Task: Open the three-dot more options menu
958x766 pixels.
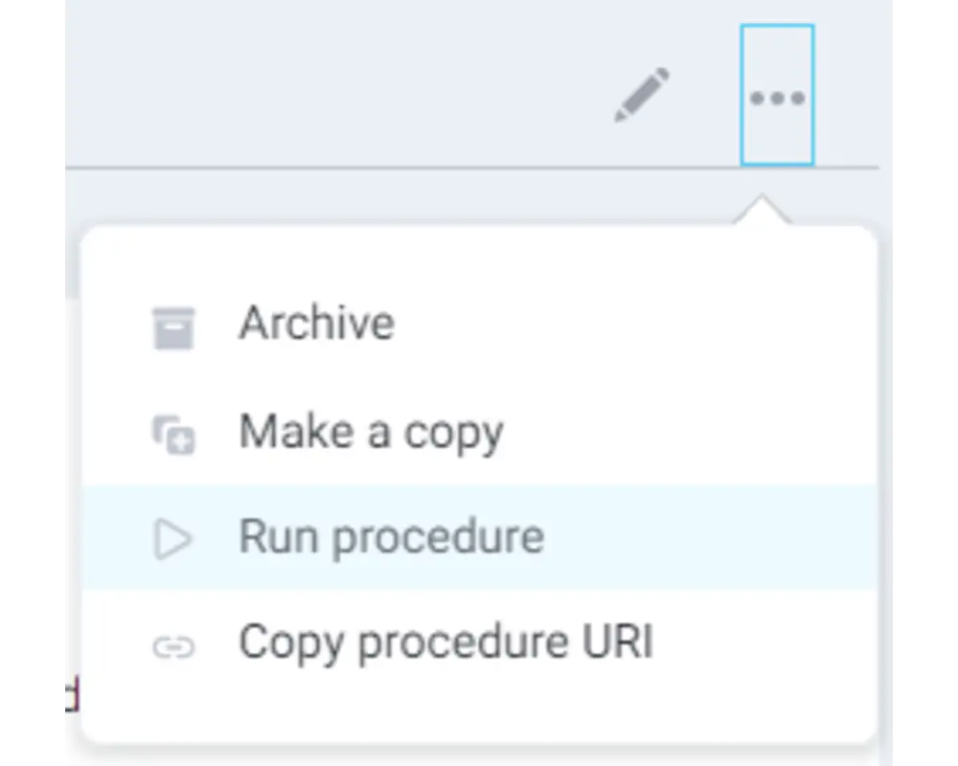Action: 777,96
